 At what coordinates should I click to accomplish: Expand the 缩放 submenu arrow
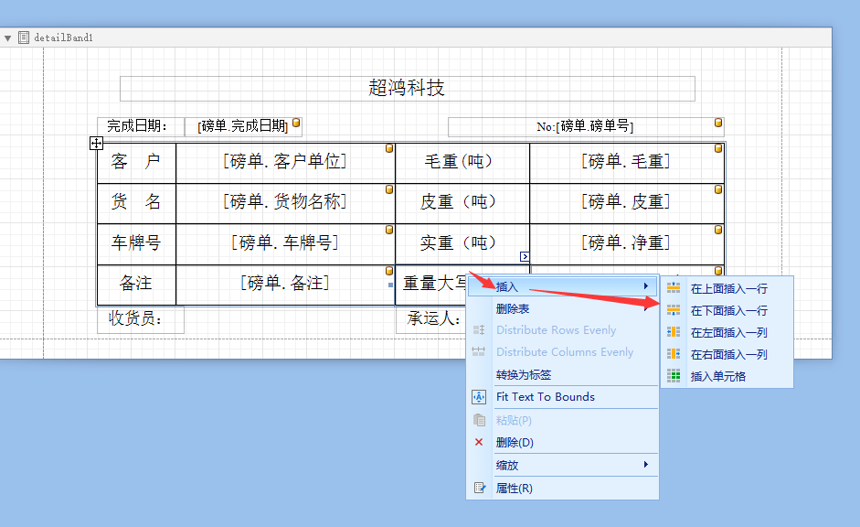[x=646, y=465]
